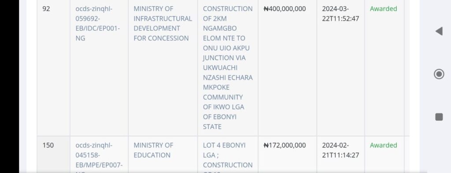The height and width of the screenshot is (173, 451).
Task: Click the black left screen margin
Action: pos(10,86)
